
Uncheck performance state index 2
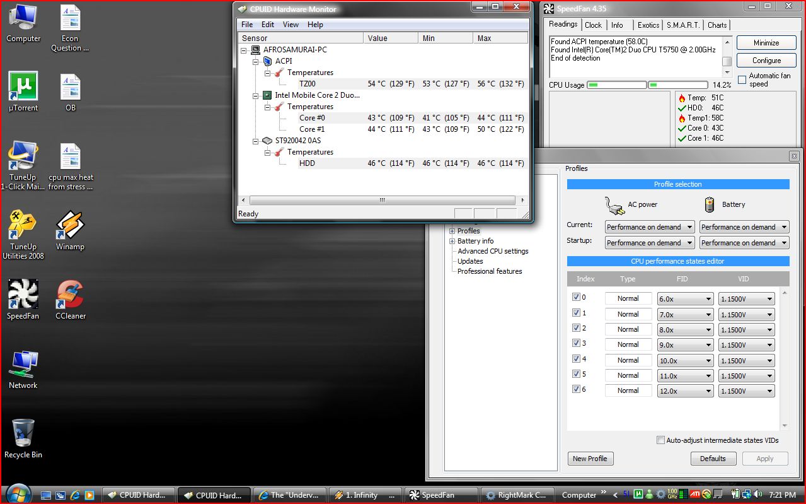(575, 328)
